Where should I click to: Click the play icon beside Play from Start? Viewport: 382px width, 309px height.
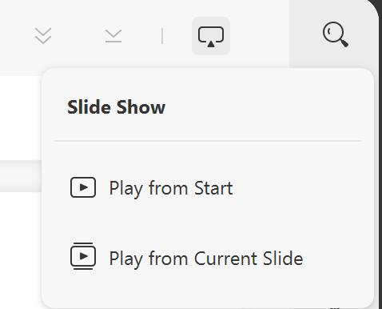coord(83,187)
